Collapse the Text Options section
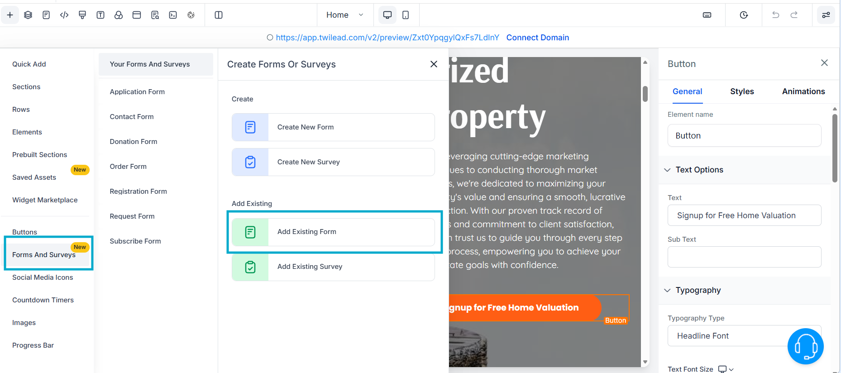 (x=667, y=170)
